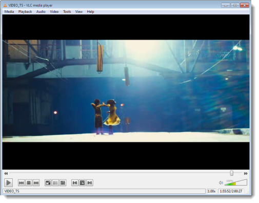Go to next DVD title icon
Viewport: 259px width, 203px height.
pyautogui.click(x=90, y=183)
